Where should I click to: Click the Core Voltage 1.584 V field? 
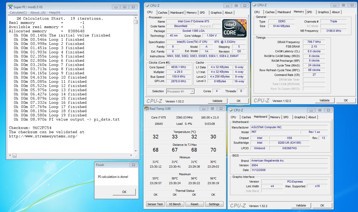(x=211, y=36)
